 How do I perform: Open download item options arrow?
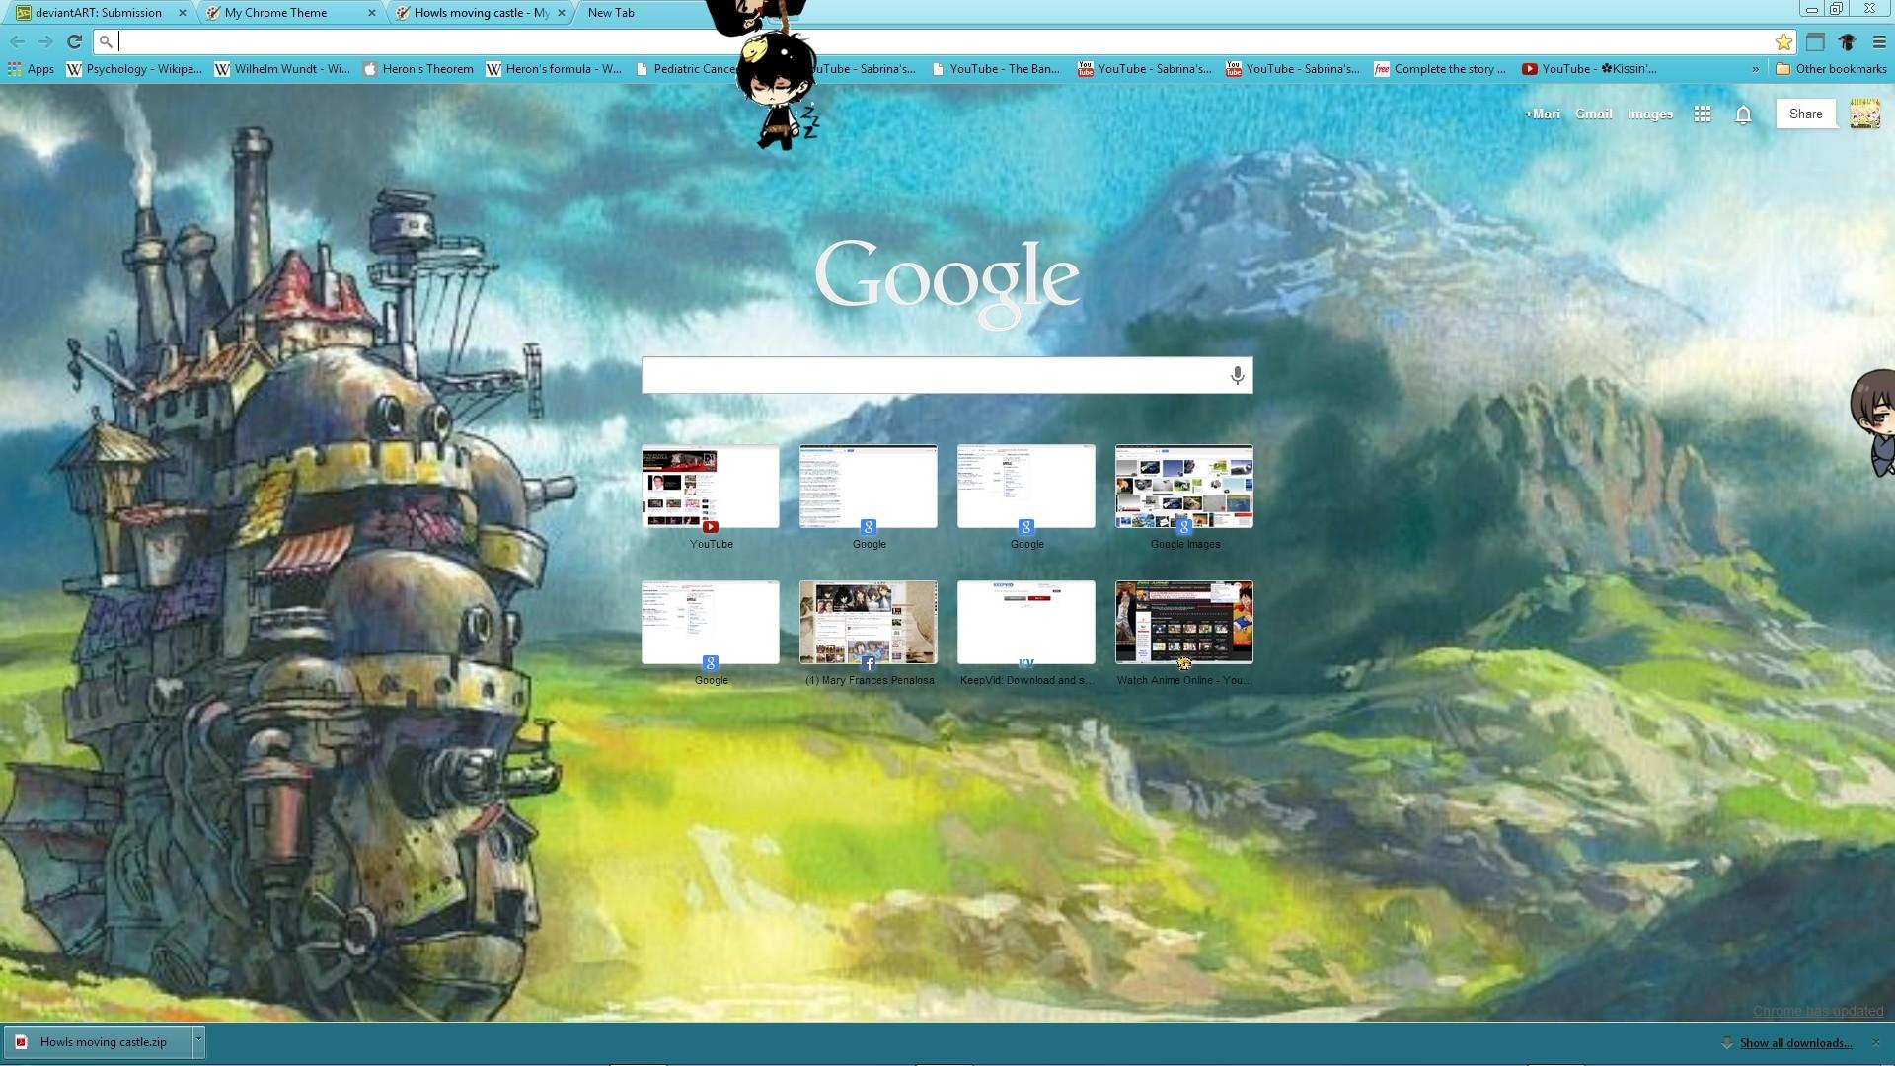(198, 1041)
